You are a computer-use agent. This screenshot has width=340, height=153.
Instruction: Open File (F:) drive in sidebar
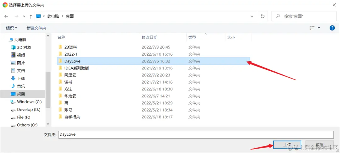[24, 117]
